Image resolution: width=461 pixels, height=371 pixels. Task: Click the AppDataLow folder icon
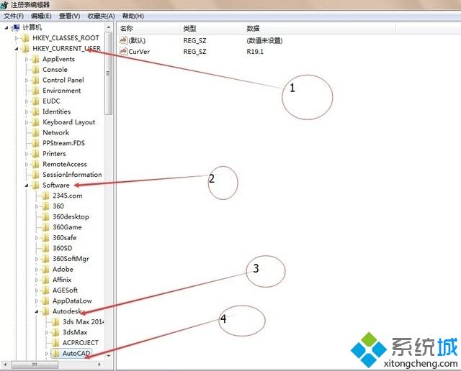coord(45,301)
